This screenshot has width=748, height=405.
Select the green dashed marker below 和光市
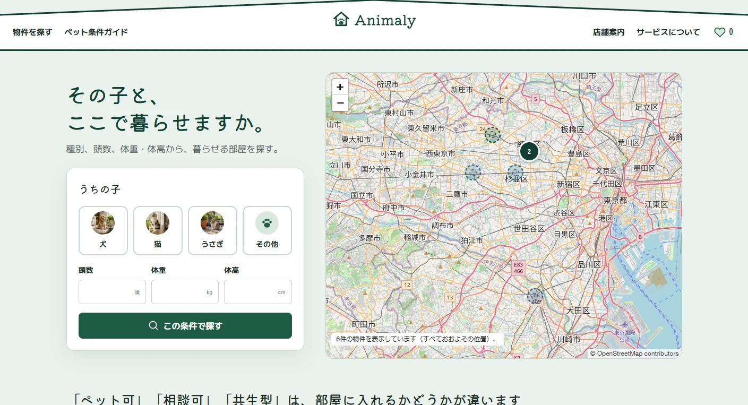coord(493,135)
